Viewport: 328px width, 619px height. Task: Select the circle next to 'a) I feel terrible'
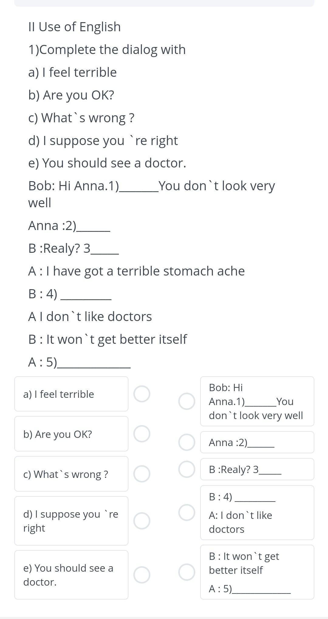(x=142, y=394)
